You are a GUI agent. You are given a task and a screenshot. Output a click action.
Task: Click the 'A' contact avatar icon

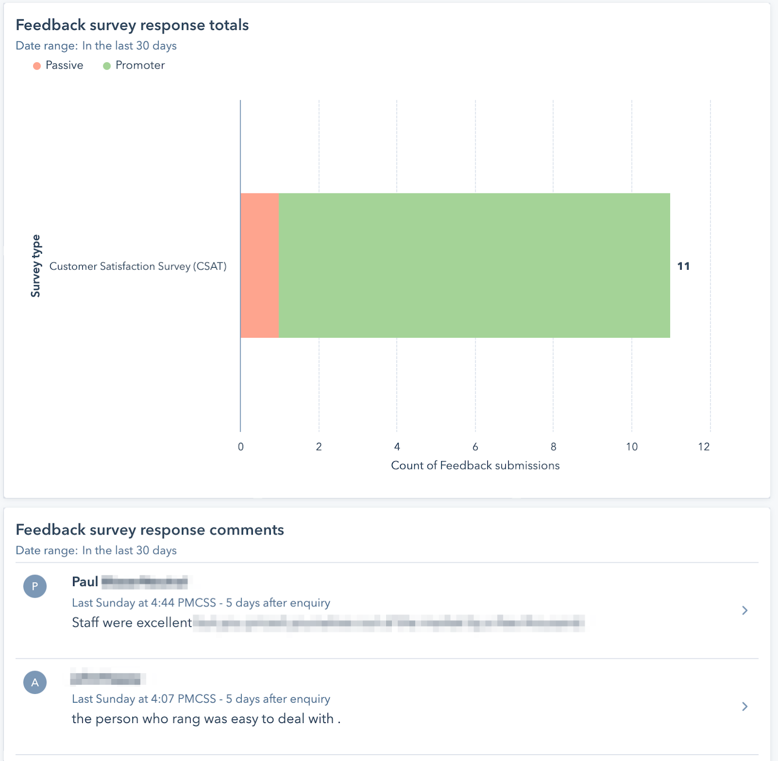pos(35,682)
